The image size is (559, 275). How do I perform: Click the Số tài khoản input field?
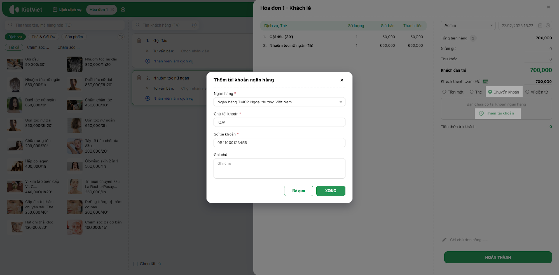click(279, 143)
